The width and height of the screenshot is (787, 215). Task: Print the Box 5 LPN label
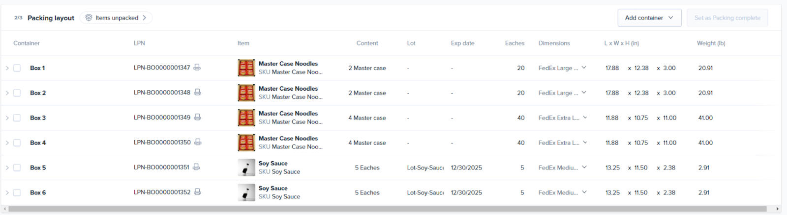pos(196,167)
